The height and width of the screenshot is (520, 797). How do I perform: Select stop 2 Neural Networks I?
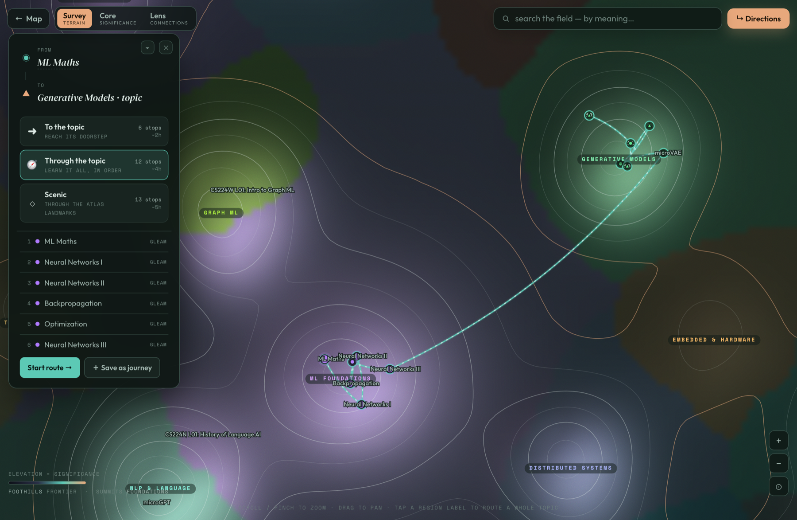pos(94,262)
